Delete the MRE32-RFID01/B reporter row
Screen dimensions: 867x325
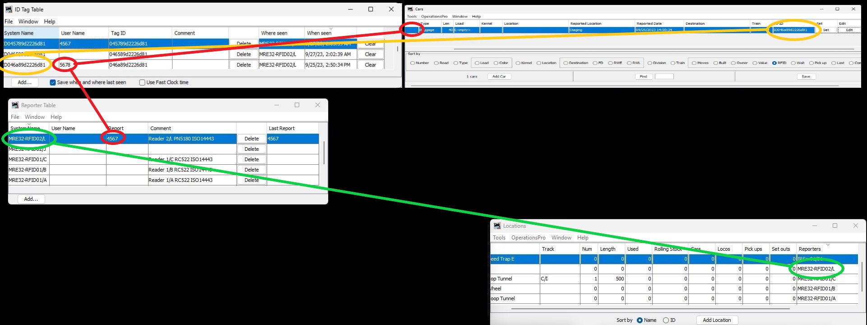(x=251, y=170)
